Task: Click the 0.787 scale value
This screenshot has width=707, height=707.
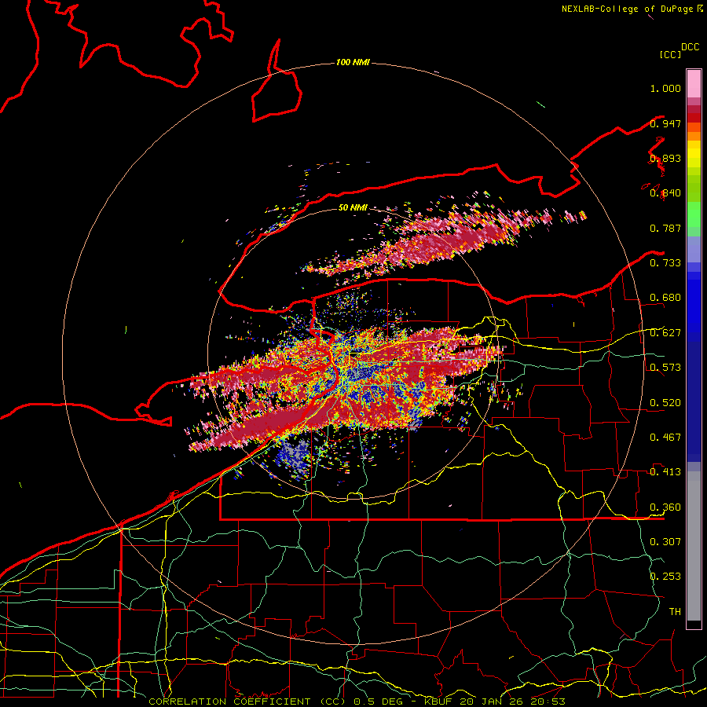Action: tap(665, 228)
